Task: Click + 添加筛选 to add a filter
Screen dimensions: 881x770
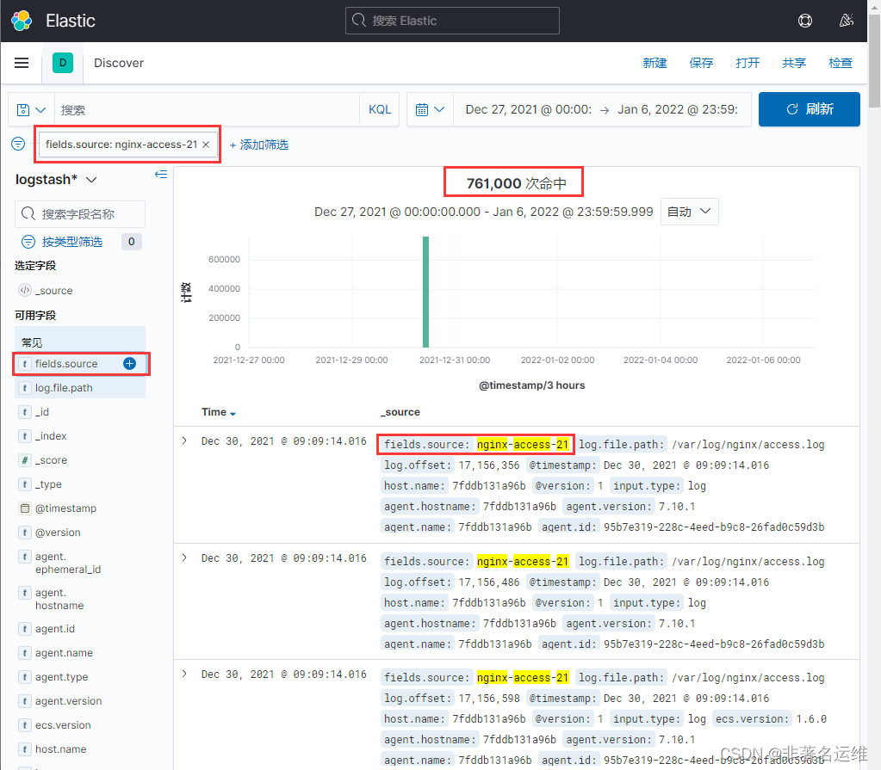Action: point(259,145)
